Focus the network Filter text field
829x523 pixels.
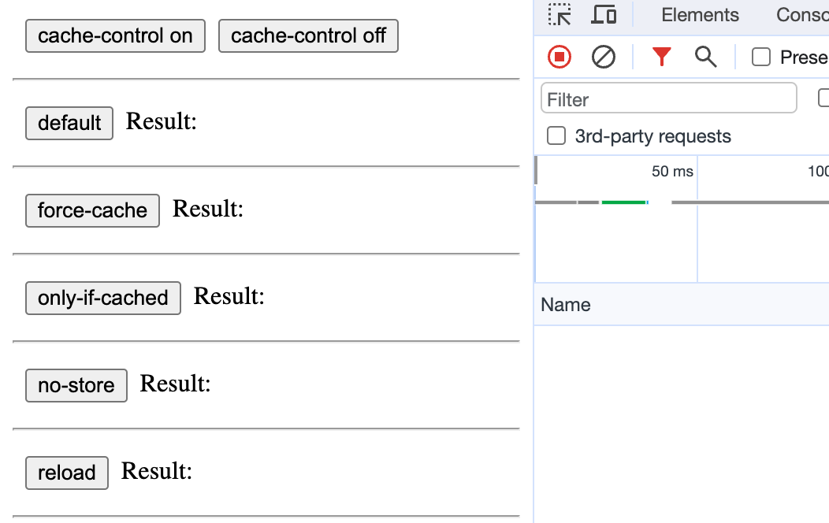(x=669, y=98)
